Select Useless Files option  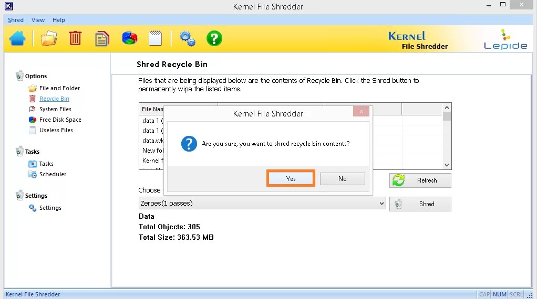pos(56,130)
